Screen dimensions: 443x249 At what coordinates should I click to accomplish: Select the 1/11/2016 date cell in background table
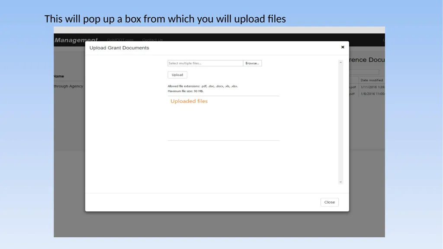pos(372,87)
